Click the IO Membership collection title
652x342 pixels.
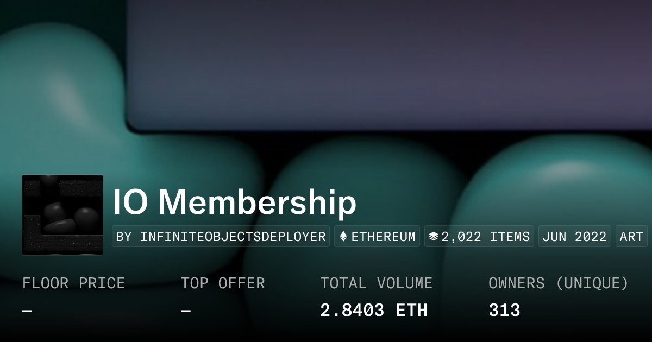click(235, 202)
